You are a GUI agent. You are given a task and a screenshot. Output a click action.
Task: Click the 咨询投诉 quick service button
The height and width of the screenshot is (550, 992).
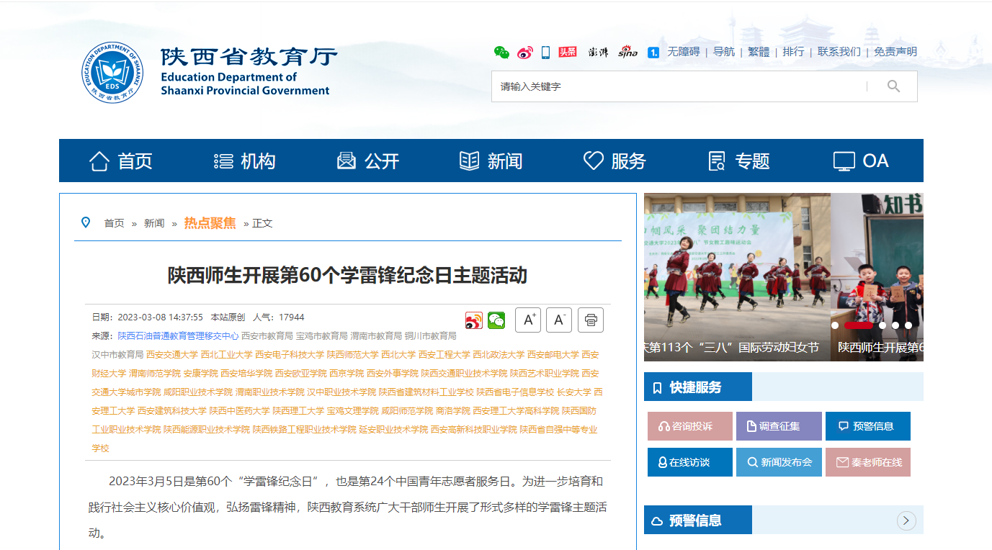690,426
